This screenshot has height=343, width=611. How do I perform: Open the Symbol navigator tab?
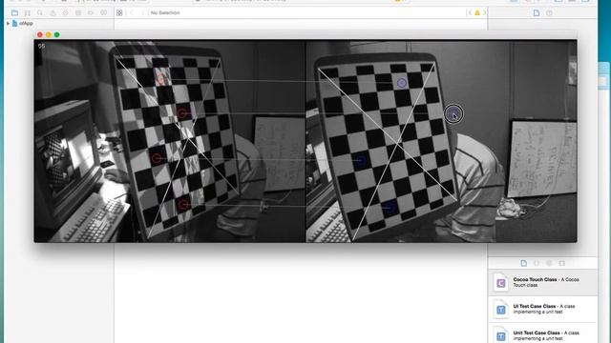[x=28, y=12]
